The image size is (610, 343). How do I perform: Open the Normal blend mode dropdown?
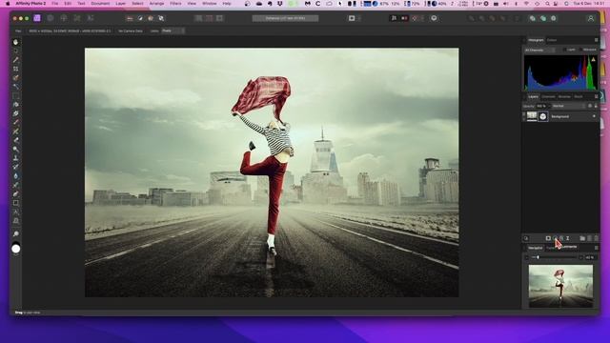point(568,106)
